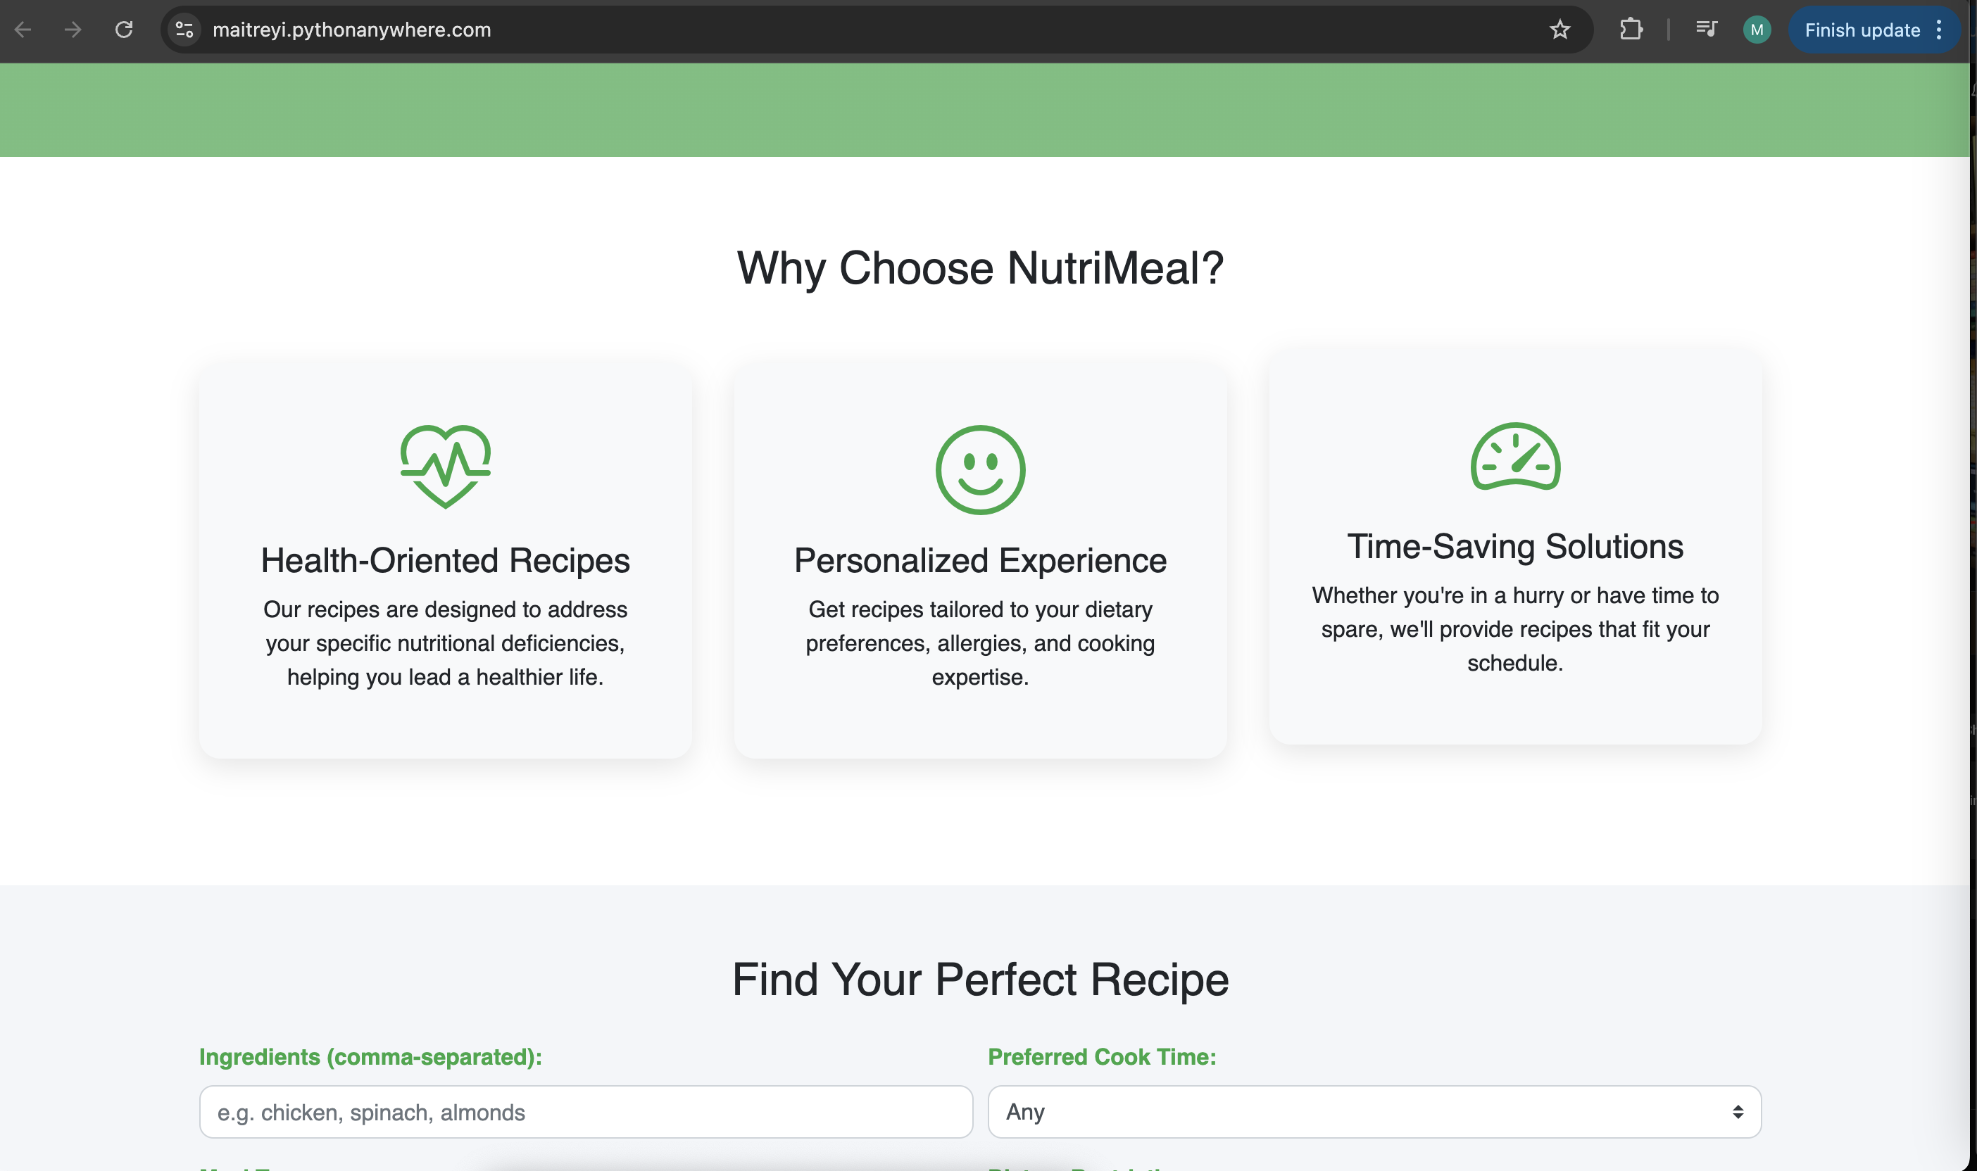
Task: Open the media control playlist icon
Action: [1705, 30]
